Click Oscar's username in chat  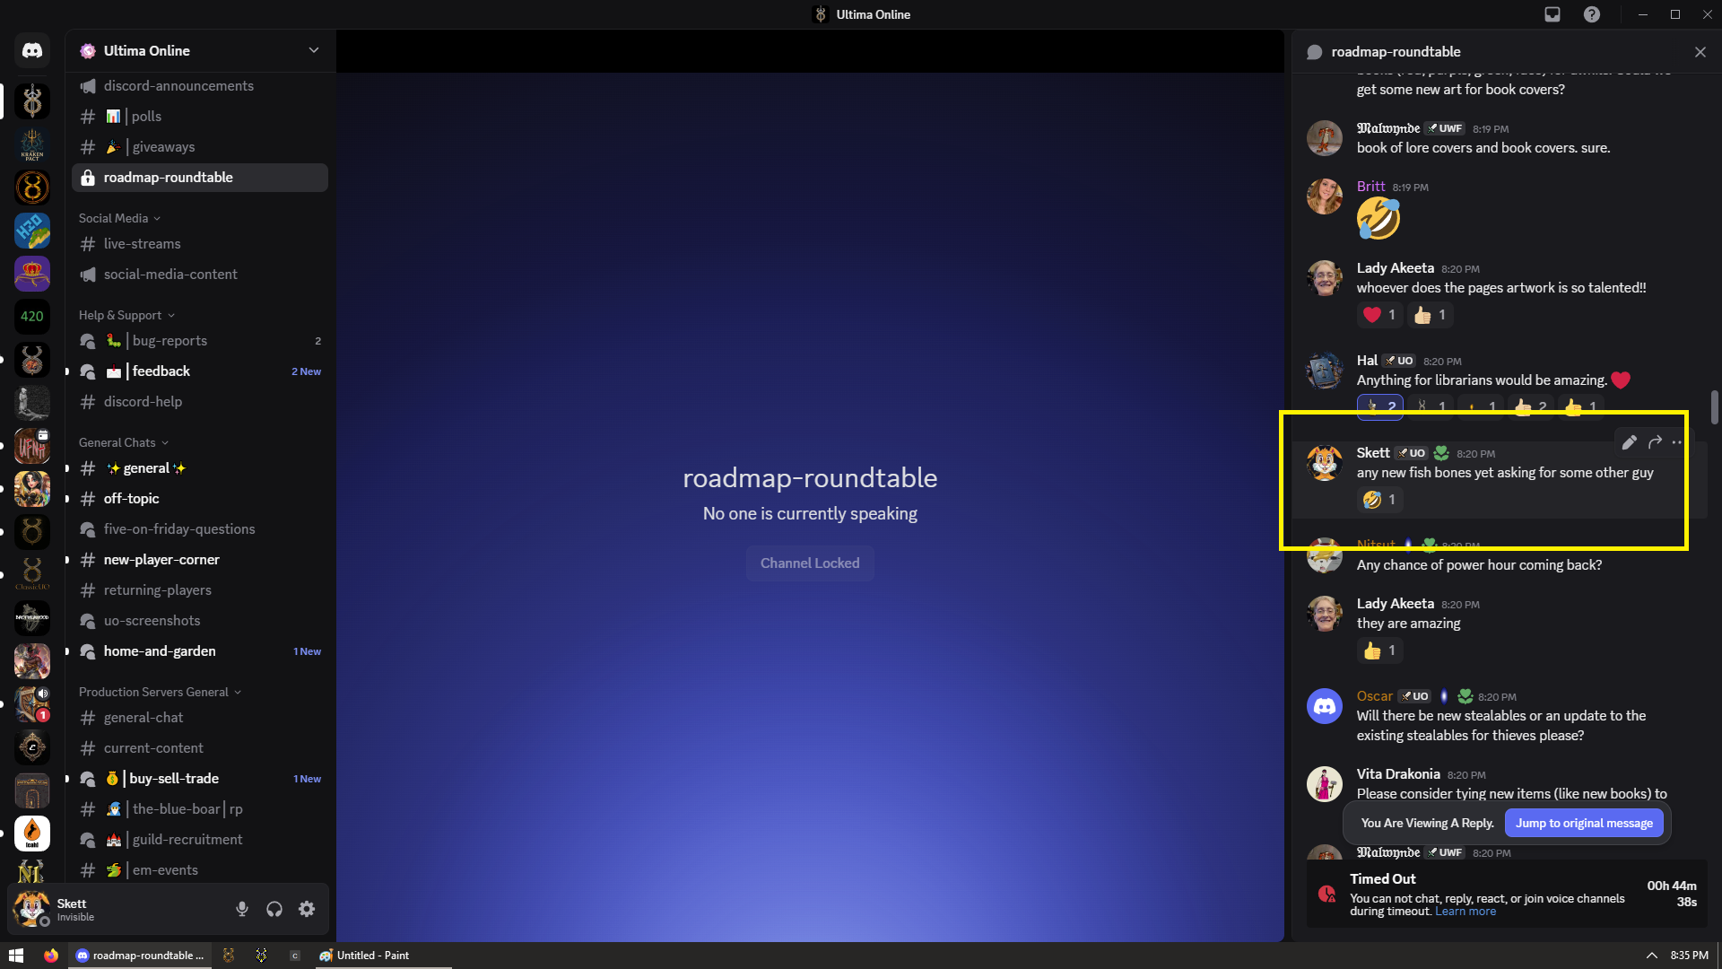(x=1374, y=696)
